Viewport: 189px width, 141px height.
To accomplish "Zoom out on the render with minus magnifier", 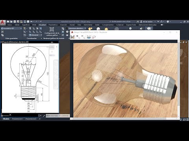I will click(x=83, y=37).
